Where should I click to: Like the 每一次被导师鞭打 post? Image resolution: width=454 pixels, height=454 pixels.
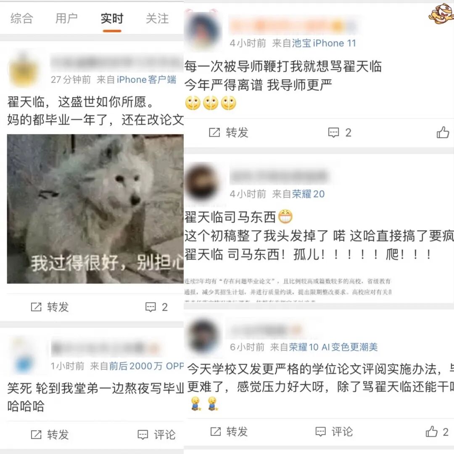point(443,133)
